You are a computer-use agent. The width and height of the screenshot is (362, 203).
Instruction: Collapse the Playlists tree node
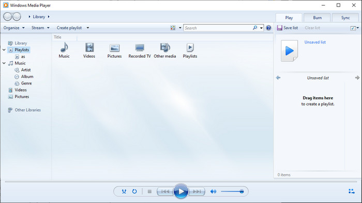4,49
